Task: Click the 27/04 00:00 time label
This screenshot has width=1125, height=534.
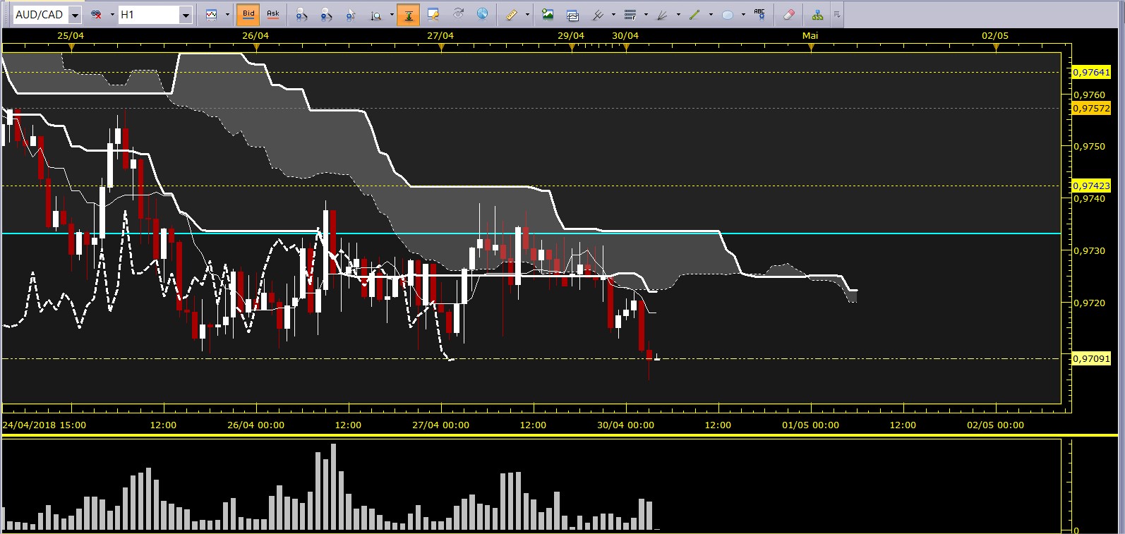Action: (441, 425)
